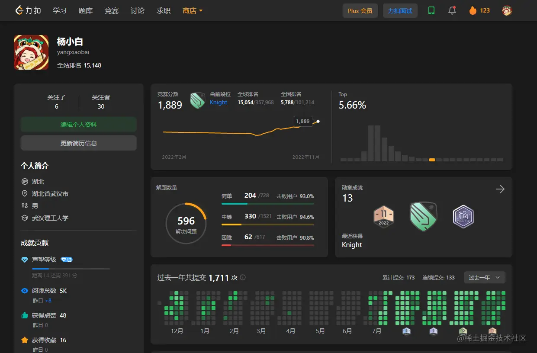Click the 1,889 rating point on chart
The width and height of the screenshot is (537, 353).
(x=318, y=121)
